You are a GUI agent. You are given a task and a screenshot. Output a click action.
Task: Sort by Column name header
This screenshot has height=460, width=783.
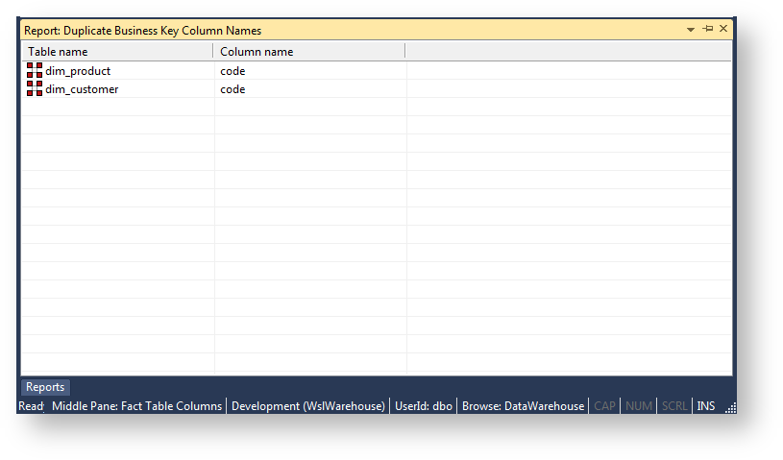tap(309, 52)
